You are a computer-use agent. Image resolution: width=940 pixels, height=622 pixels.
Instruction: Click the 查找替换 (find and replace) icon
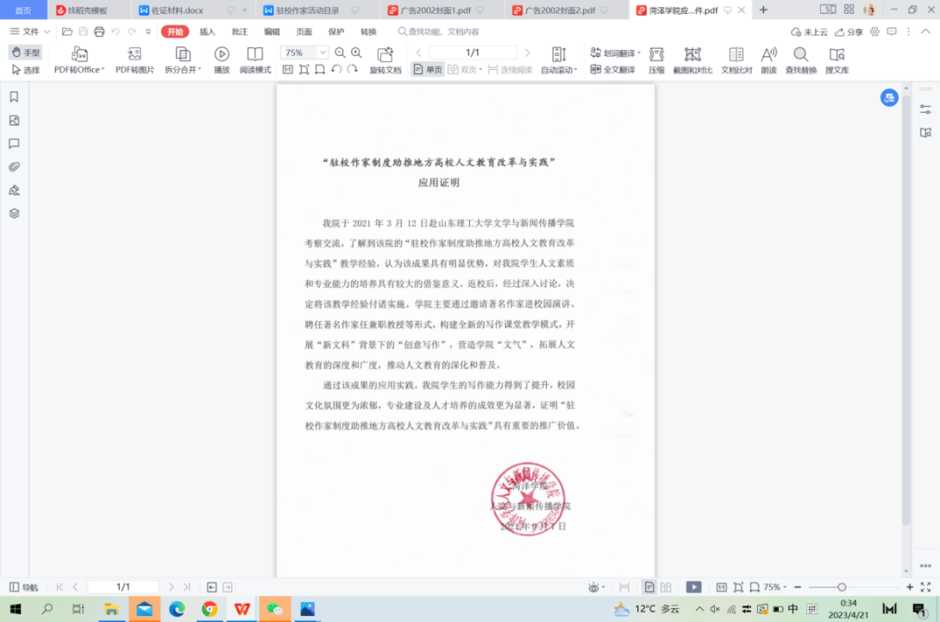(800, 54)
